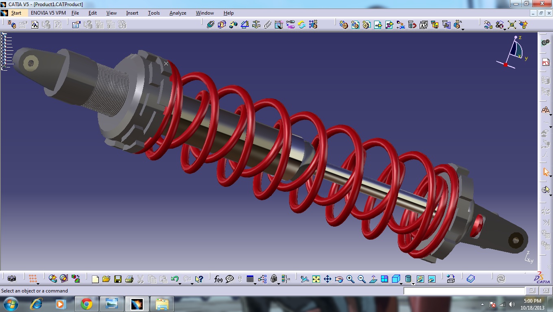Click the Coincidence Constraint icon
The image size is (553, 312).
[211, 24]
